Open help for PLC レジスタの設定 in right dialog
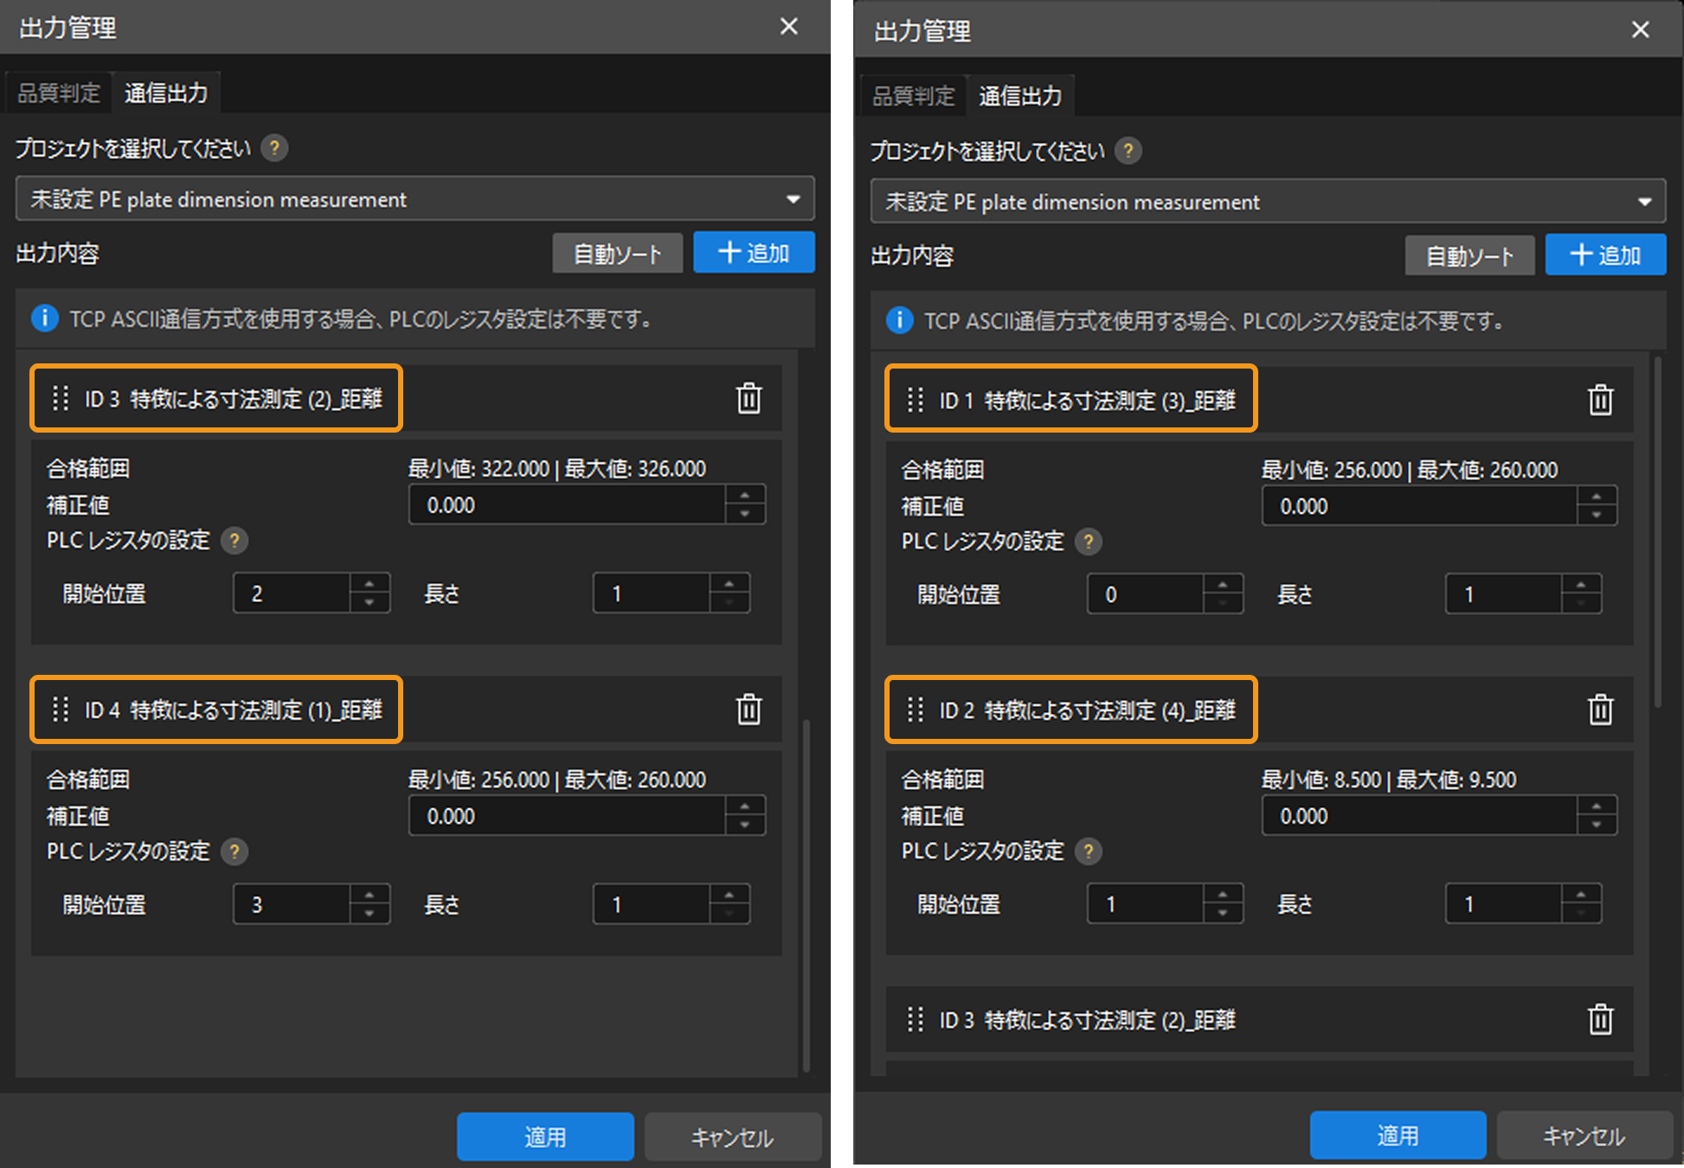 click(x=1089, y=542)
